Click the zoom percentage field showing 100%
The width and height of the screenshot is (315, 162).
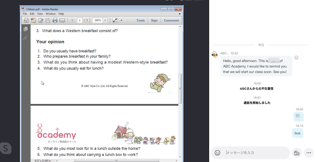tap(98, 20)
